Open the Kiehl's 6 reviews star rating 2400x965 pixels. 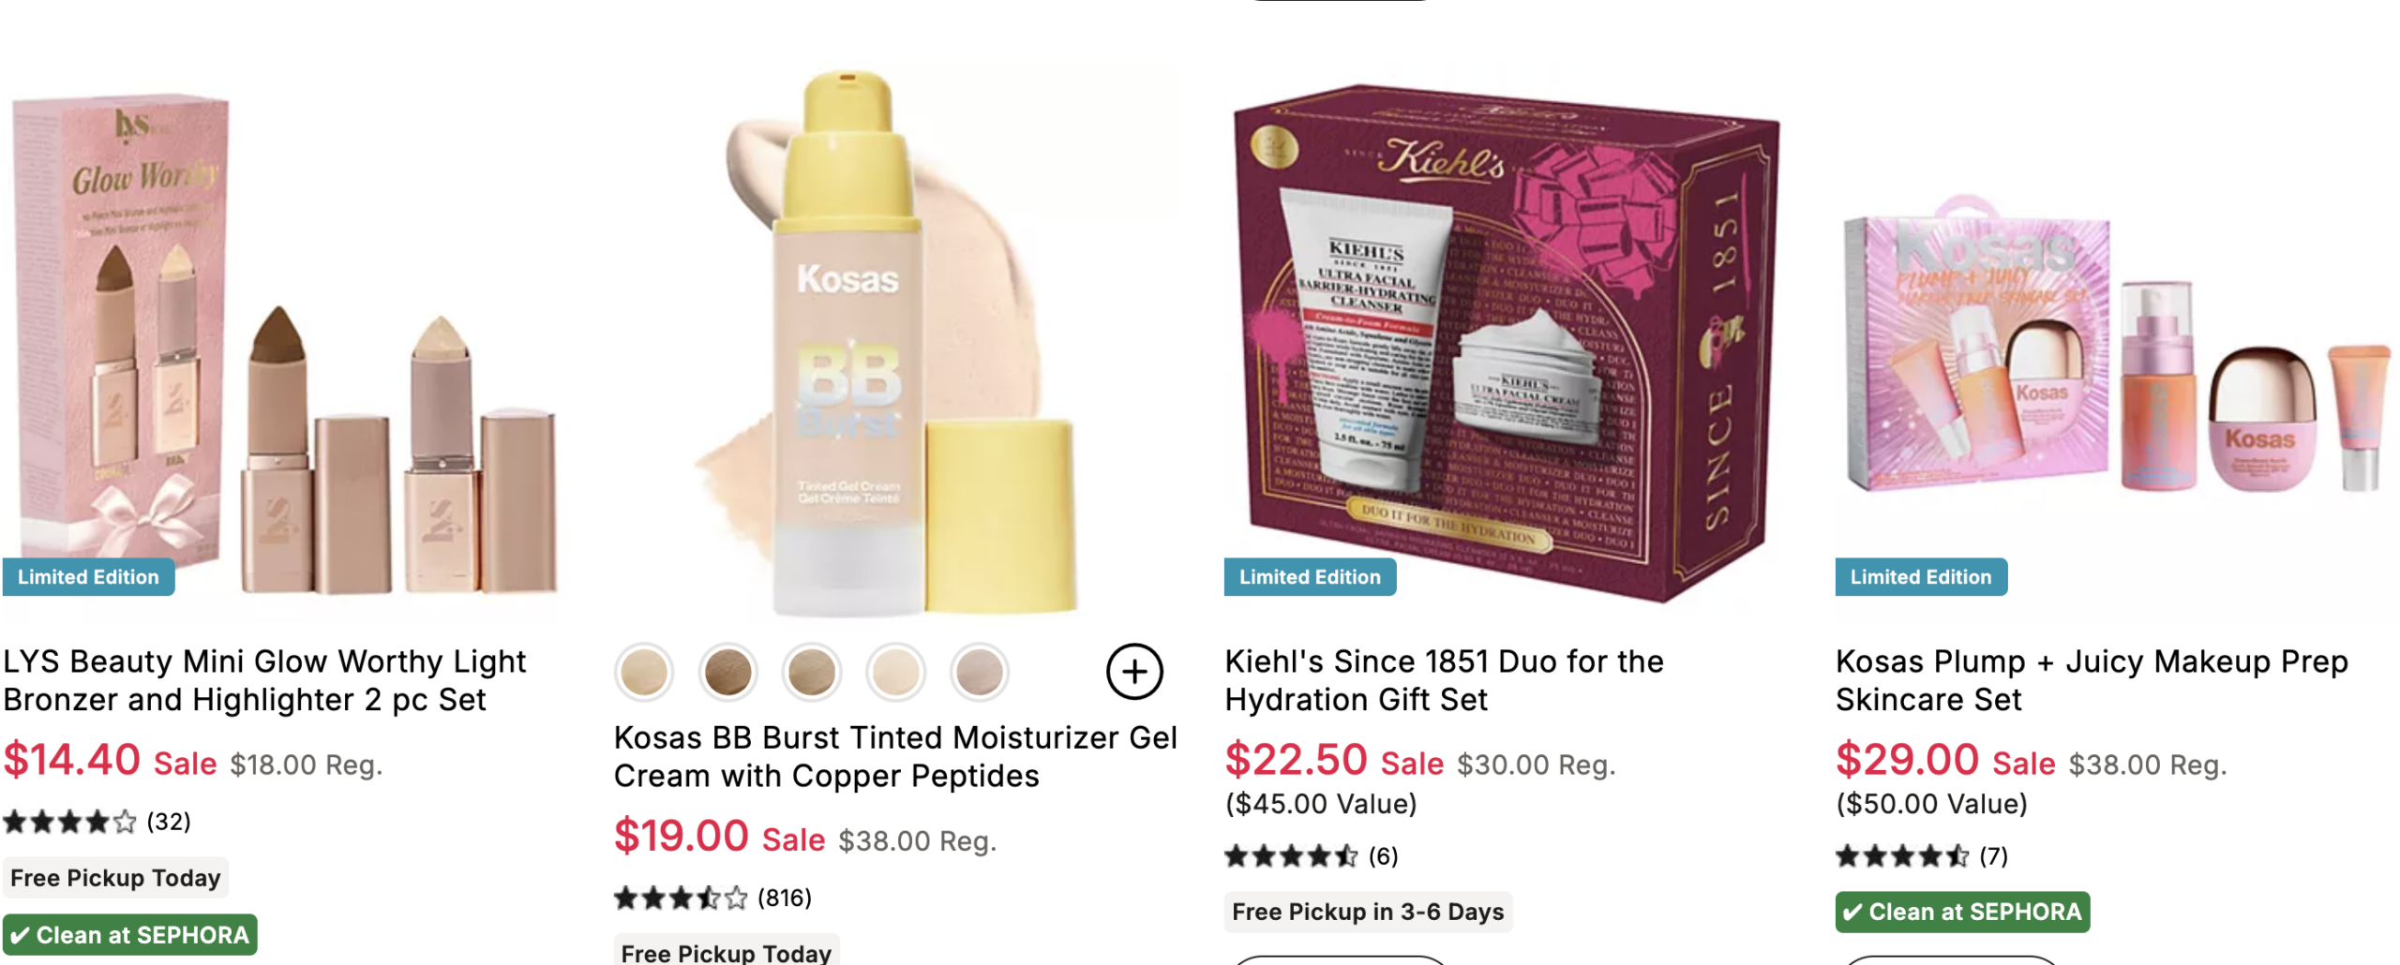tap(1312, 855)
